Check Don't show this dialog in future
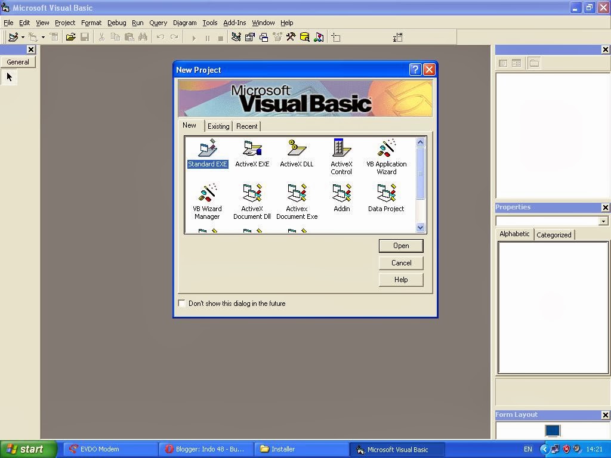This screenshot has height=458, width=611. (x=181, y=303)
